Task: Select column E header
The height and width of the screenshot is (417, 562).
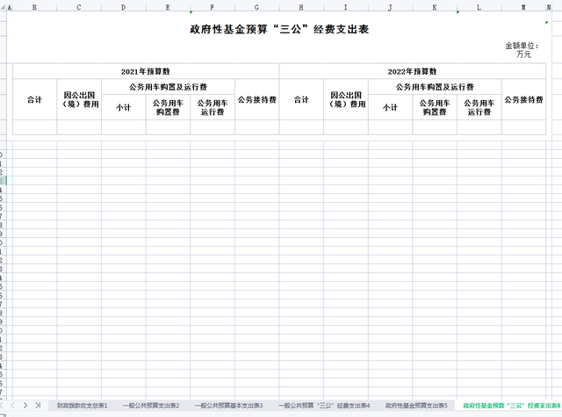Action: click(x=168, y=7)
